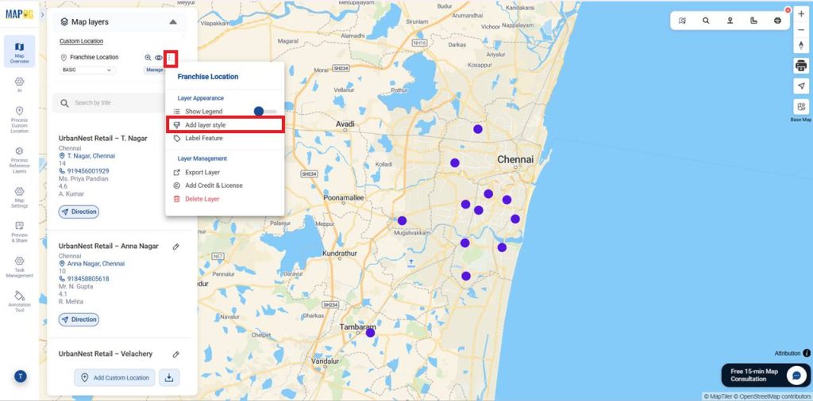The height and width of the screenshot is (401, 813).
Task: Zoom to the Franchise Location layer
Action: click(148, 58)
